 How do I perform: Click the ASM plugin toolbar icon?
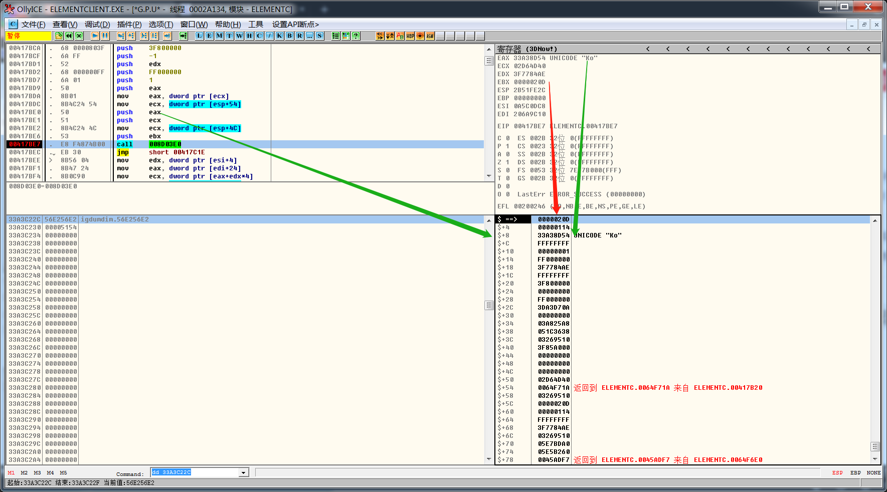[430, 36]
